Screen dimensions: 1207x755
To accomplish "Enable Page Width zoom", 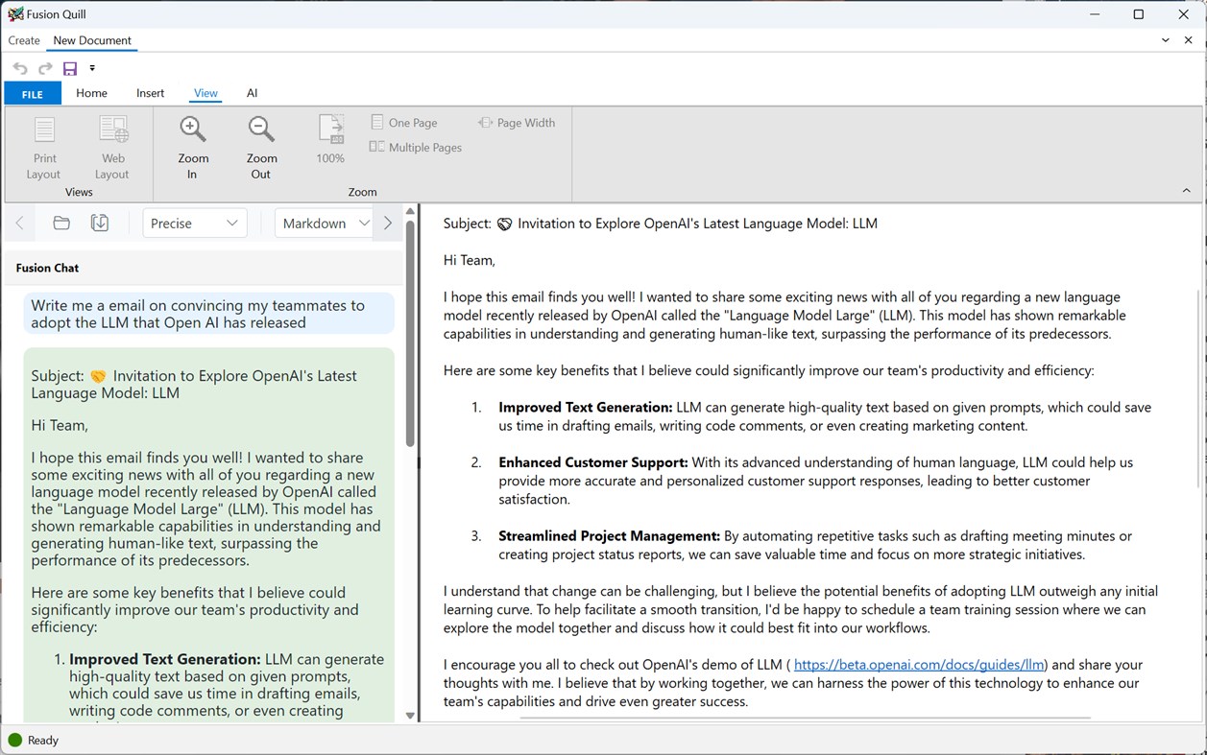I will tap(516, 122).
